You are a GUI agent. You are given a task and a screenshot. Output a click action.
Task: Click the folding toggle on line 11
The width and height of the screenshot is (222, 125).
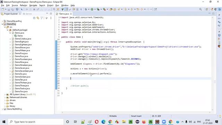60,42
